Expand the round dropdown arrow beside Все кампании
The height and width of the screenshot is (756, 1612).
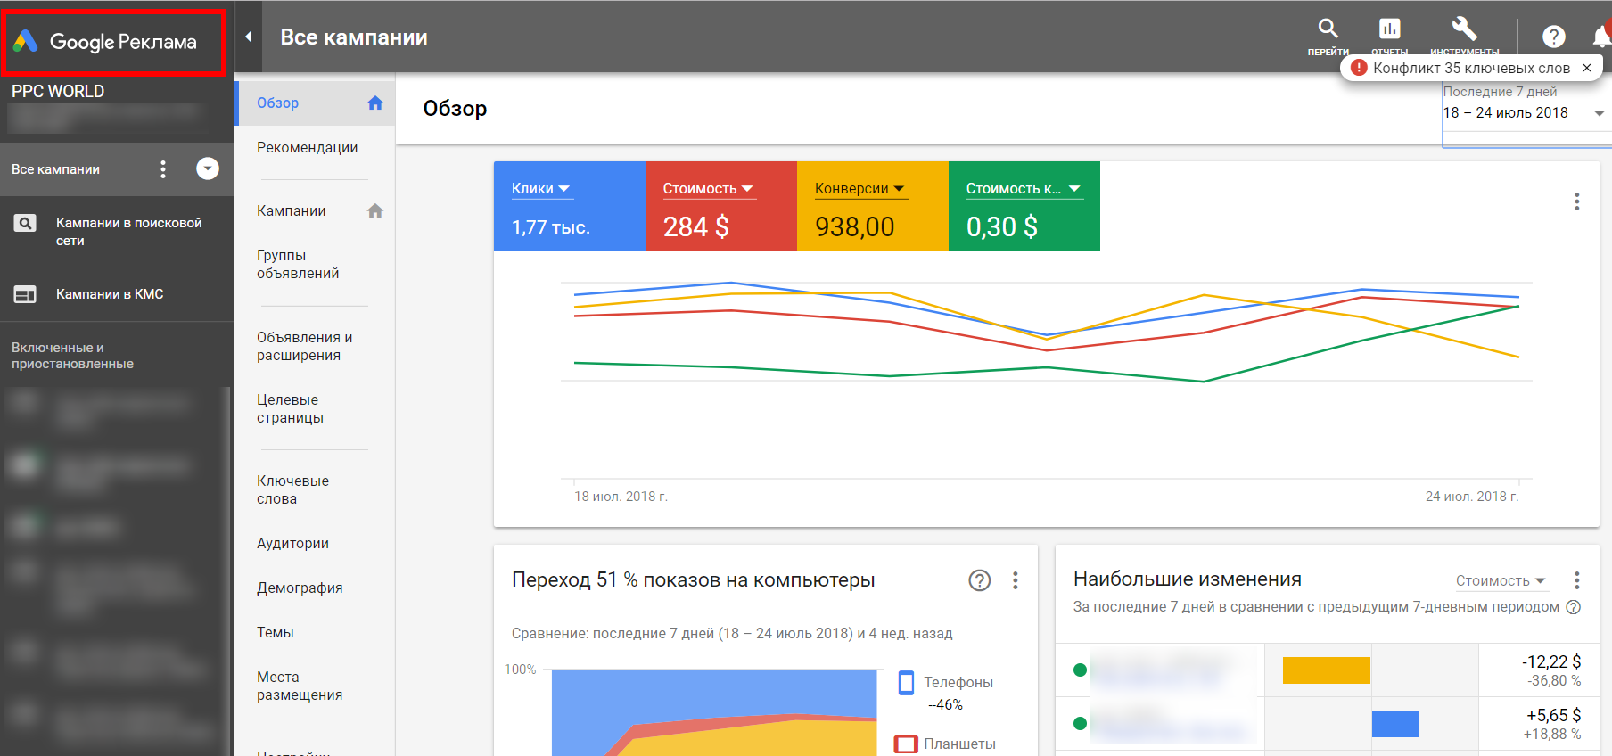click(208, 168)
